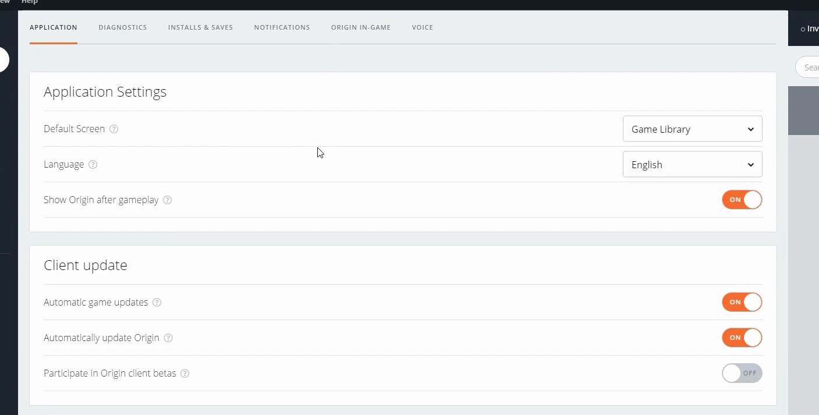Viewport: 819px width, 415px height.
Task: Show help for Automatic game updates
Action: click(x=157, y=303)
